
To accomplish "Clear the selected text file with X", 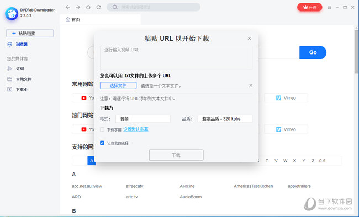I will (x=251, y=85).
